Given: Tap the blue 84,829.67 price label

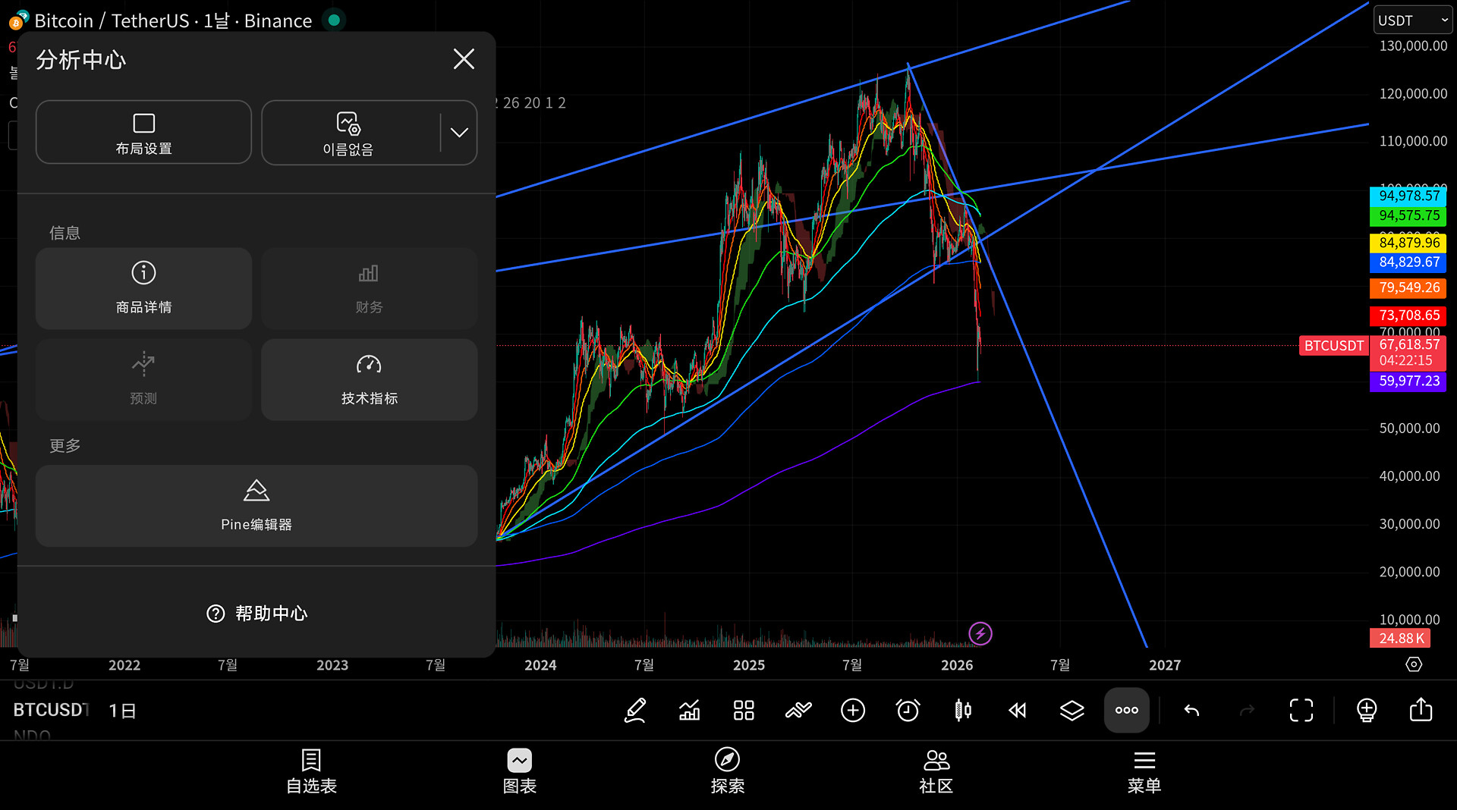Looking at the screenshot, I should [x=1408, y=262].
